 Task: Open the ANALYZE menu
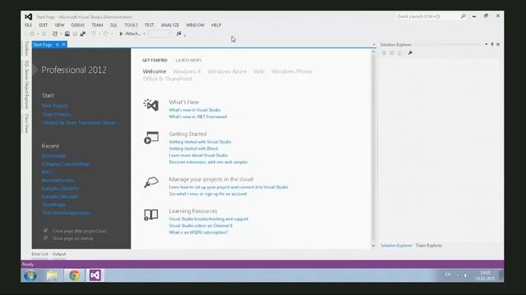(170, 25)
